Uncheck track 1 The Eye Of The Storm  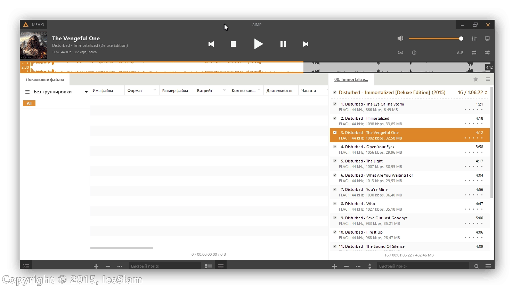click(x=335, y=104)
